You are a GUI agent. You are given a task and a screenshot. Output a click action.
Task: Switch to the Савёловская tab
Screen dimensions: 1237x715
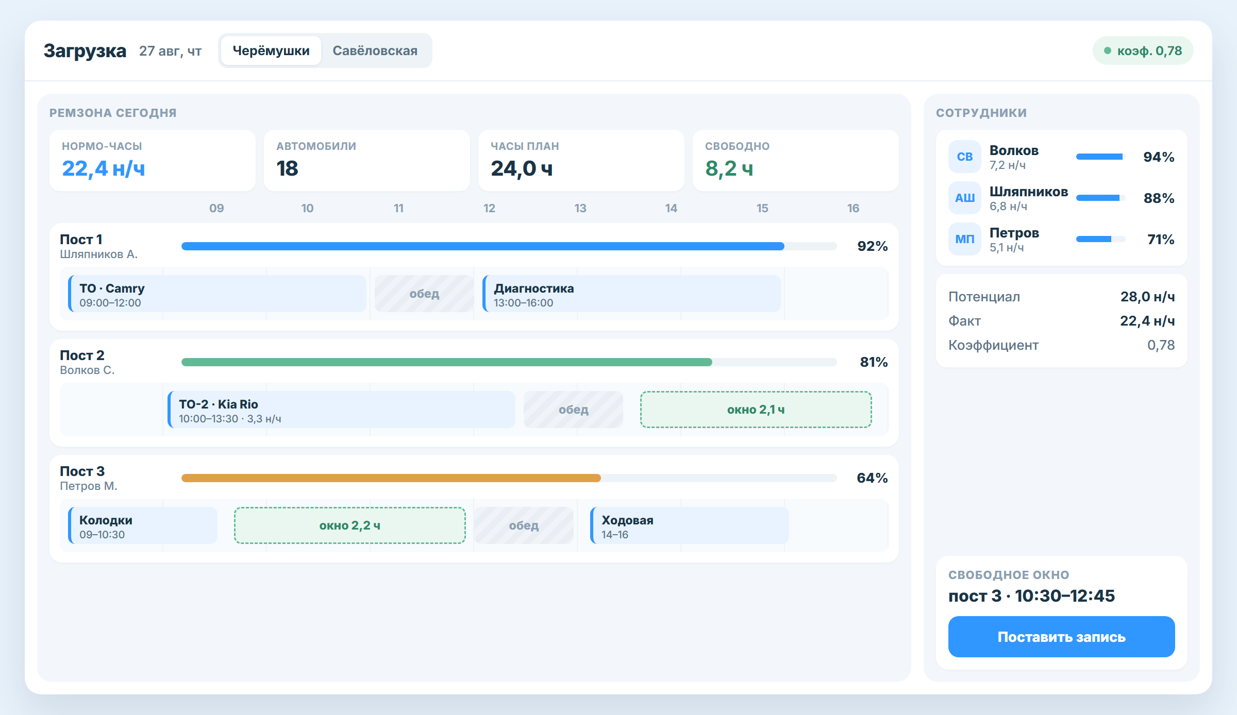click(x=375, y=50)
